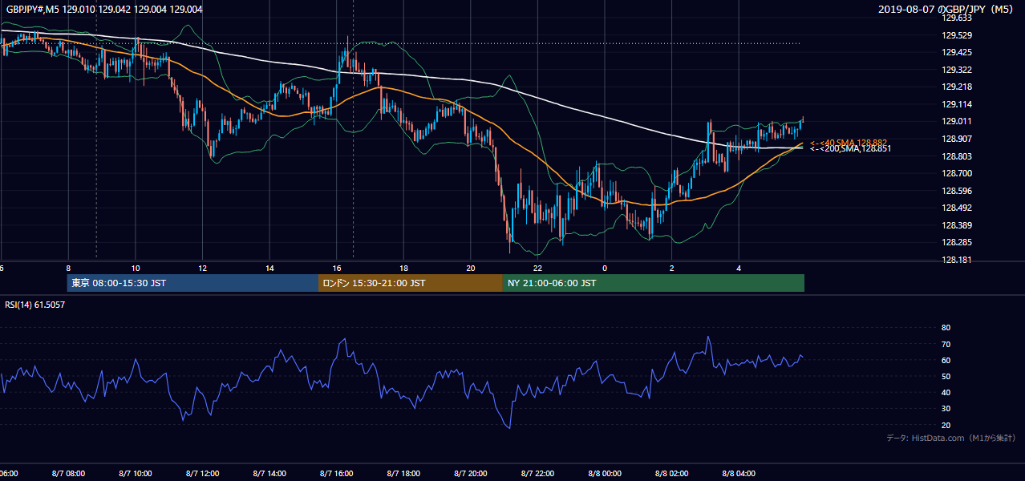Click the '2019-08-07 のGBP/JPY (M5)' chart title
Viewport: 1025px width, 481px height.
click(x=947, y=9)
